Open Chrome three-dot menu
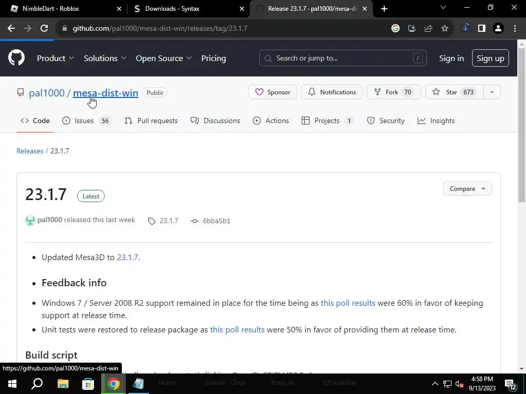Screen dimensions: 526x394 515,29
